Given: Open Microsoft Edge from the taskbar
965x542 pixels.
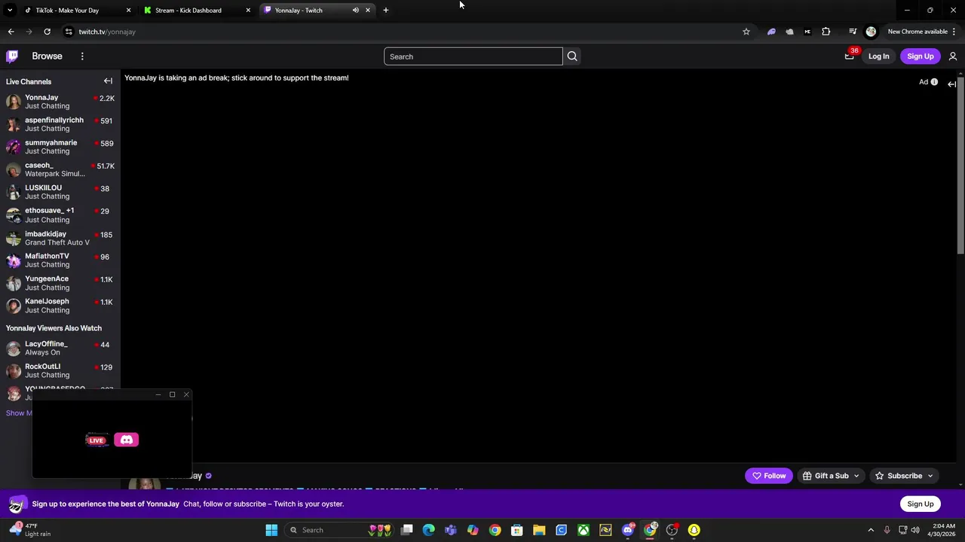Looking at the screenshot, I should point(429,530).
